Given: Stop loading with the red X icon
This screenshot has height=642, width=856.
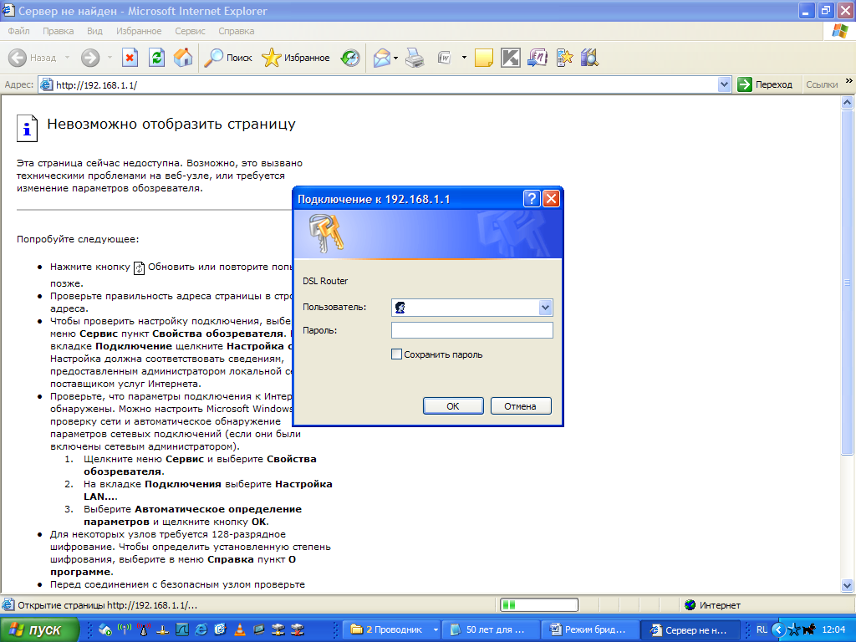Looking at the screenshot, I should (130, 58).
